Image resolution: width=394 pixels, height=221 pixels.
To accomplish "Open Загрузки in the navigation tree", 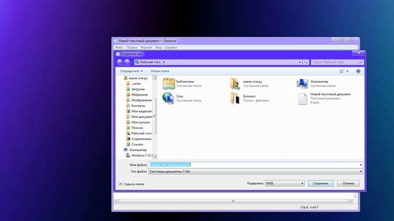I will point(135,89).
